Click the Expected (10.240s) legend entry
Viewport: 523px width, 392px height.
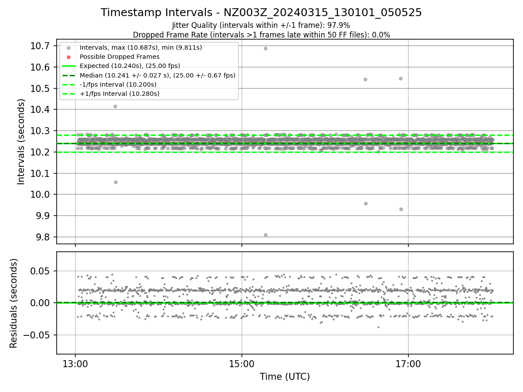[130, 66]
